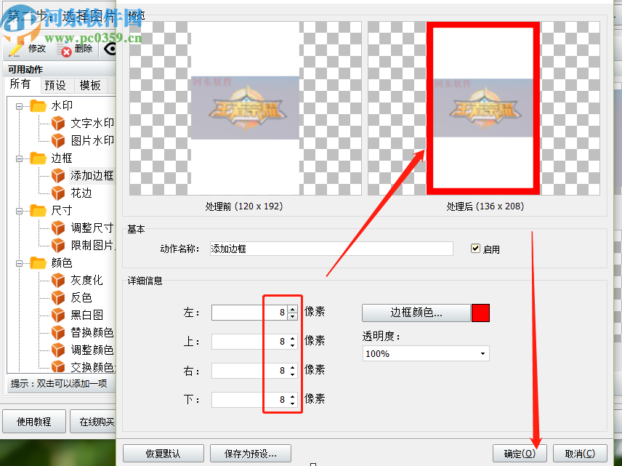Switch to the 预设 tab

(x=56, y=85)
